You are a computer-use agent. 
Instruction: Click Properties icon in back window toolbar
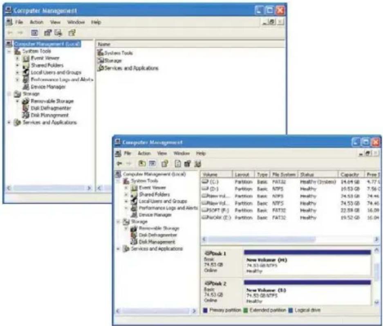pos(48,33)
